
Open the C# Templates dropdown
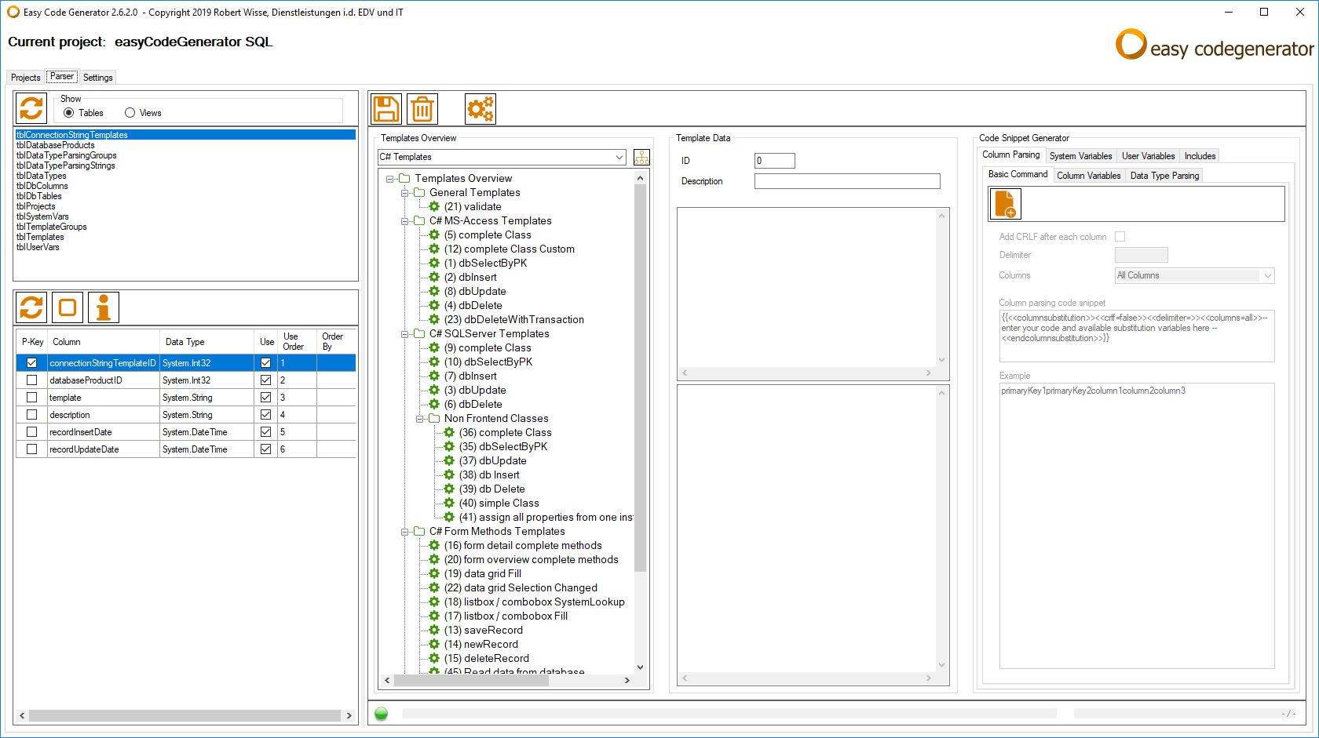click(x=502, y=157)
